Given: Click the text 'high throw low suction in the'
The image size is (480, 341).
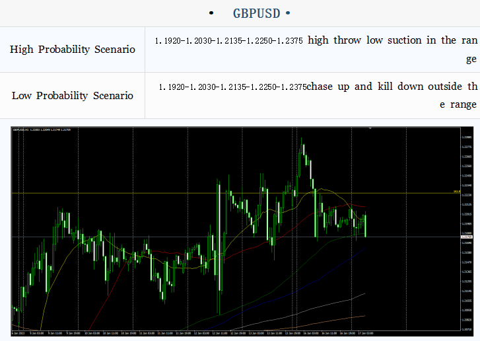Looking at the screenshot, I should click(382, 40).
